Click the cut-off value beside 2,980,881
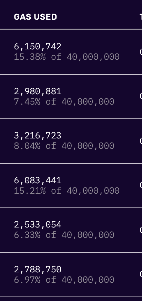 pyautogui.click(x=141, y=96)
